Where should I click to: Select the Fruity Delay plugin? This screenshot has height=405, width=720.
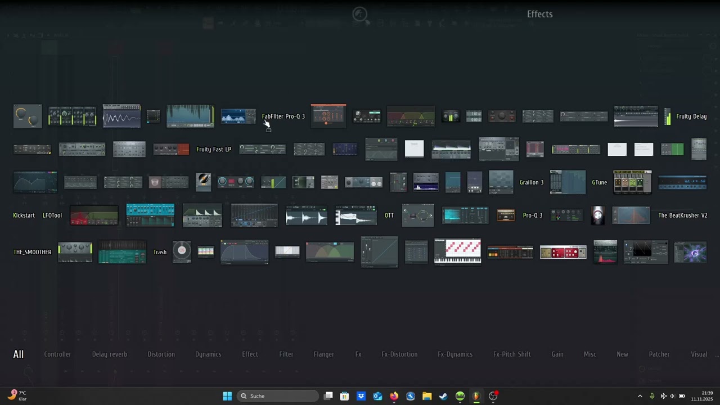(x=691, y=116)
